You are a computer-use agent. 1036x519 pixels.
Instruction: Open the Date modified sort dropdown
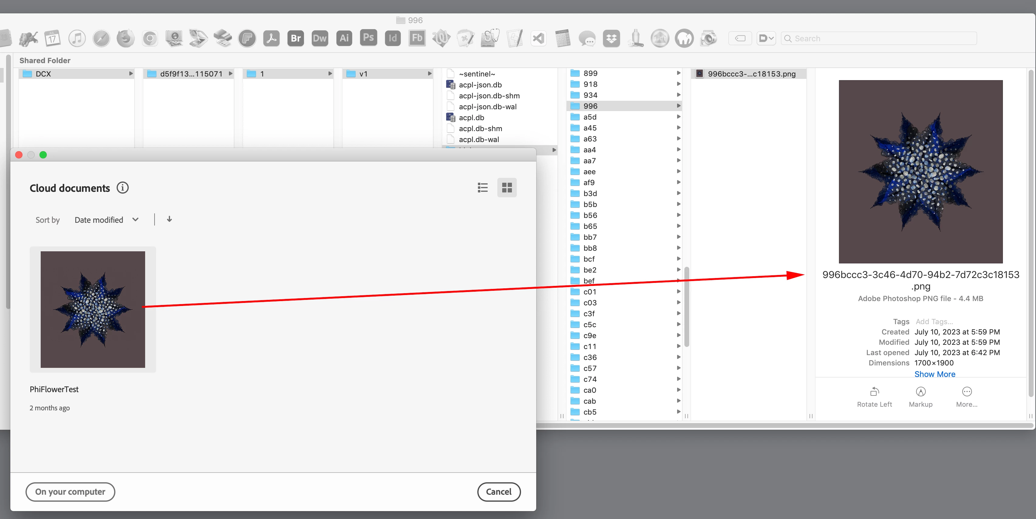107,220
